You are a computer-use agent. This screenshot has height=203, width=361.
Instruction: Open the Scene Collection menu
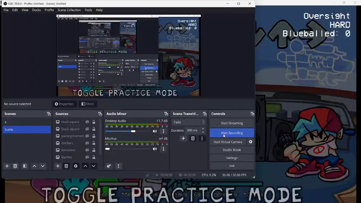click(x=69, y=10)
